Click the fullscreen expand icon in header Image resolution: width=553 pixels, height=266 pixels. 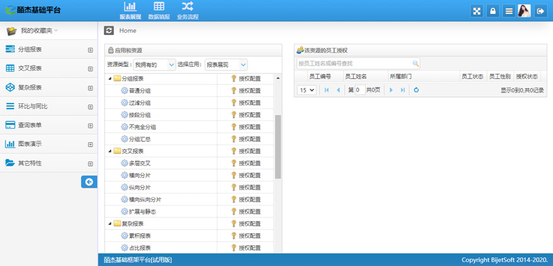(477, 11)
